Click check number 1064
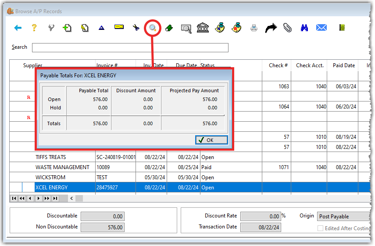The width and height of the screenshot is (375, 246). (284, 107)
